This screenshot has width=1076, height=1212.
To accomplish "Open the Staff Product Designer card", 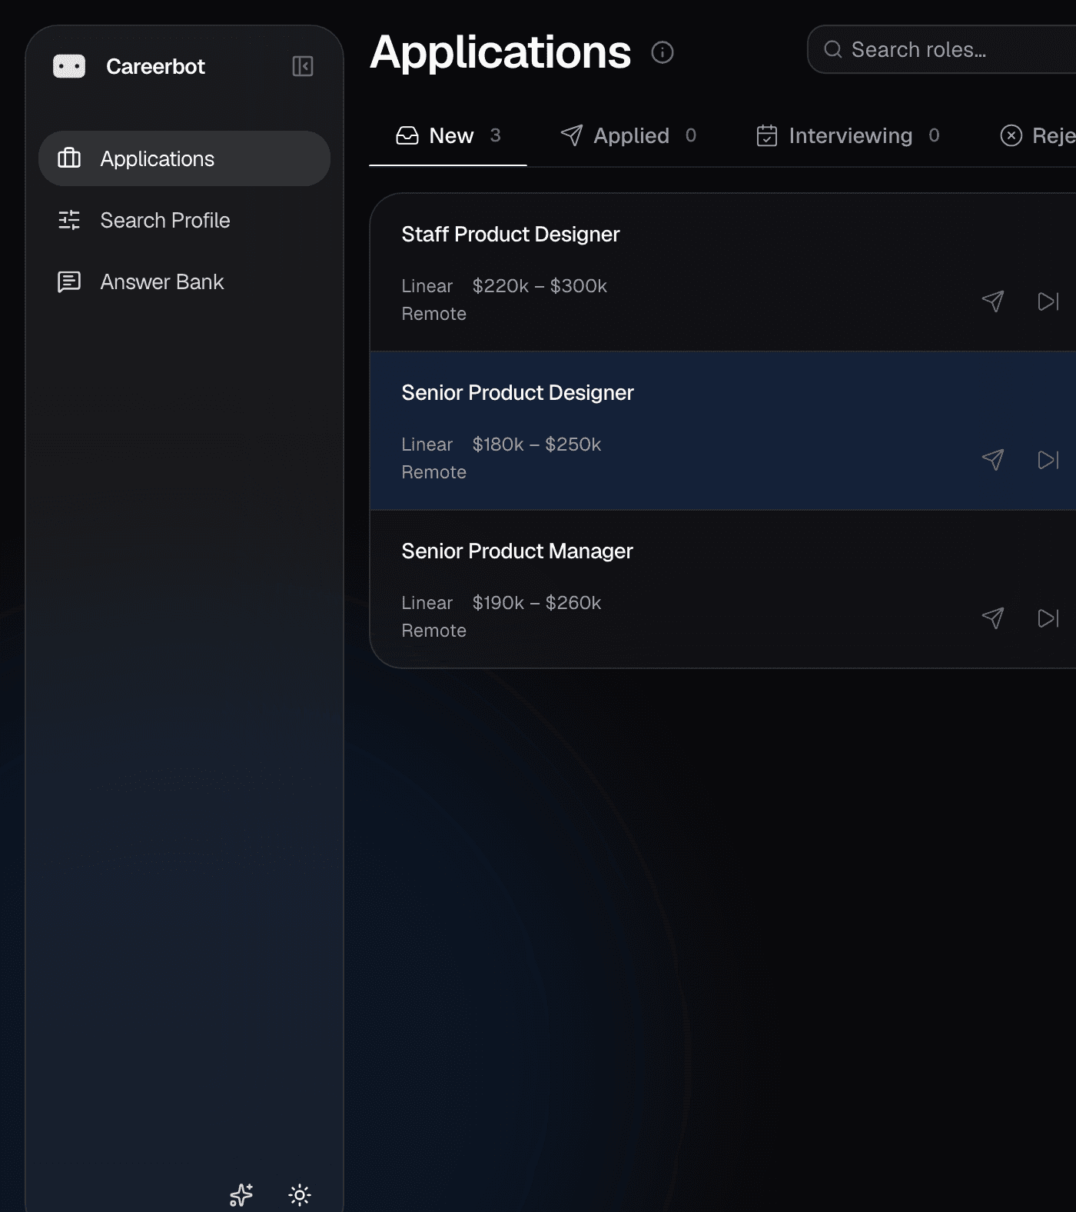I will click(x=723, y=272).
